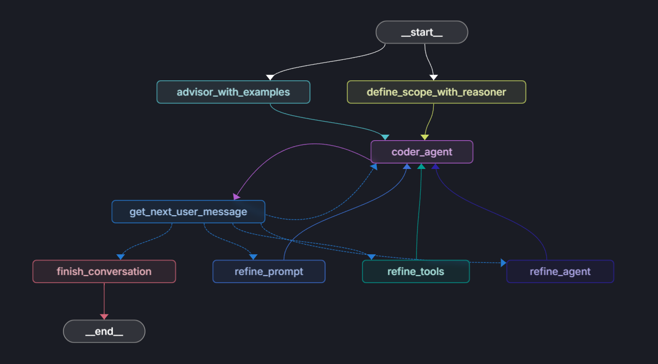Click the get_next_user_message node
This screenshot has height=364, width=658.
click(188, 211)
